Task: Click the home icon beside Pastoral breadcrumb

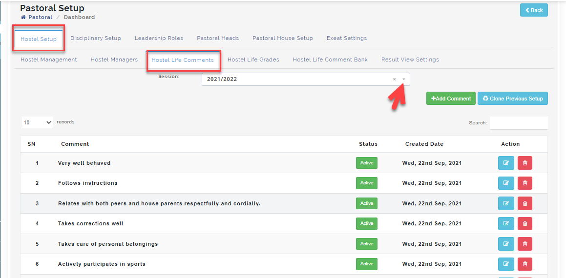Action: pos(23,17)
